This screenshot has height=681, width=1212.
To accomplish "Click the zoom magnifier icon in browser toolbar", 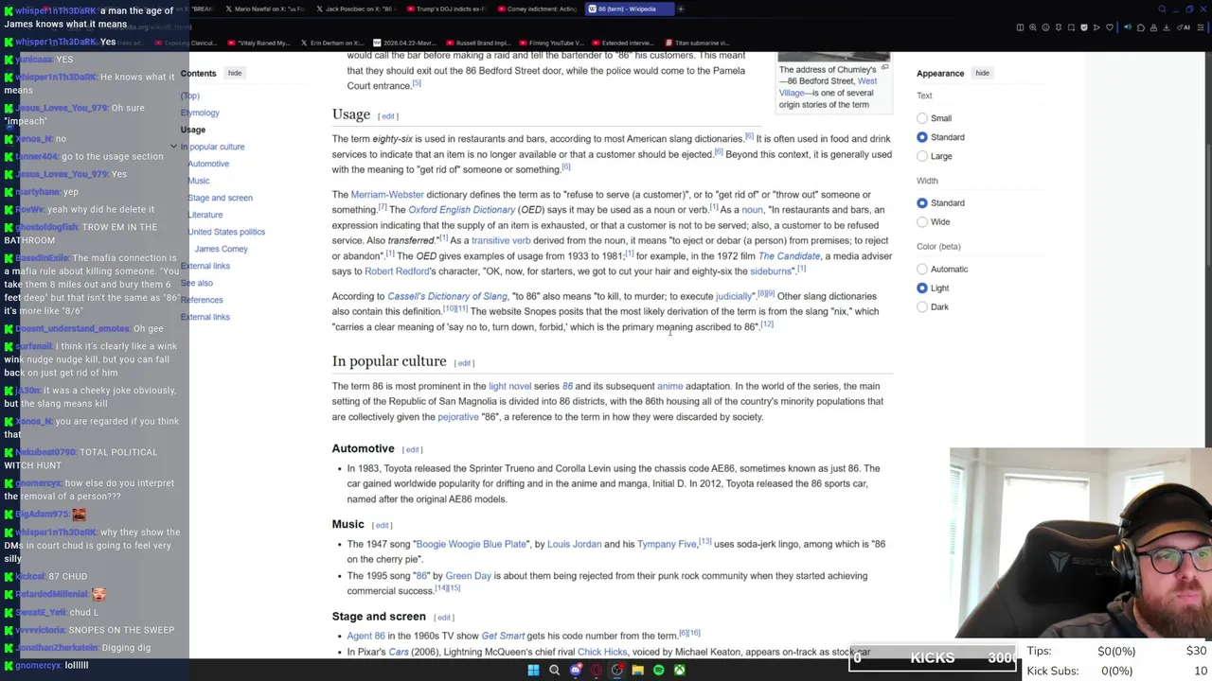I will tap(1033, 27).
